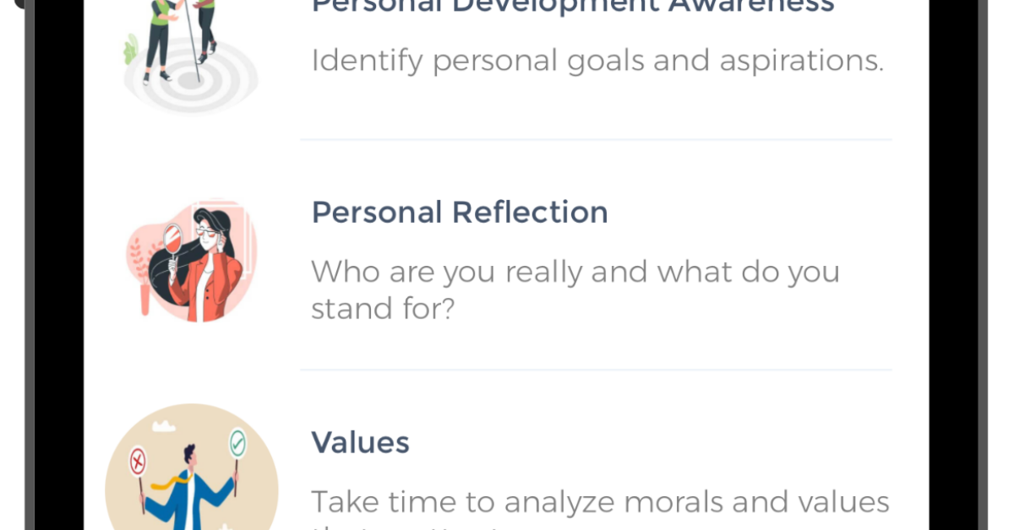This screenshot has width=1014, height=530.
Task: Click the divider above Personal Reflection
Action: (x=596, y=139)
